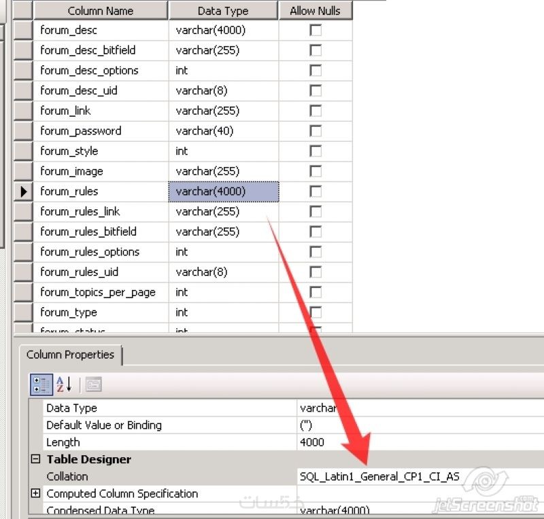The width and height of the screenshot is (544, 519).
Task: Select the forum_rules column name
Action: click(x=101, y=192)
